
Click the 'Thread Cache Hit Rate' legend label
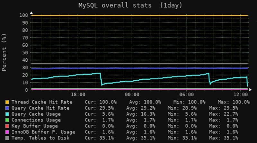[x=42, y=102]
